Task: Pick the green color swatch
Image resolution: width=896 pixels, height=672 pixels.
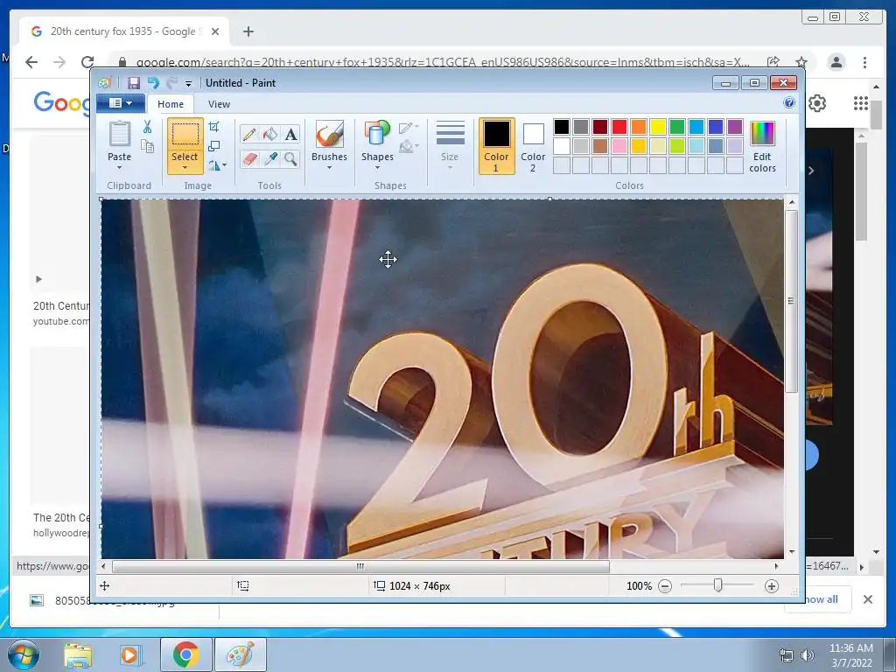Action: (677, 126)
